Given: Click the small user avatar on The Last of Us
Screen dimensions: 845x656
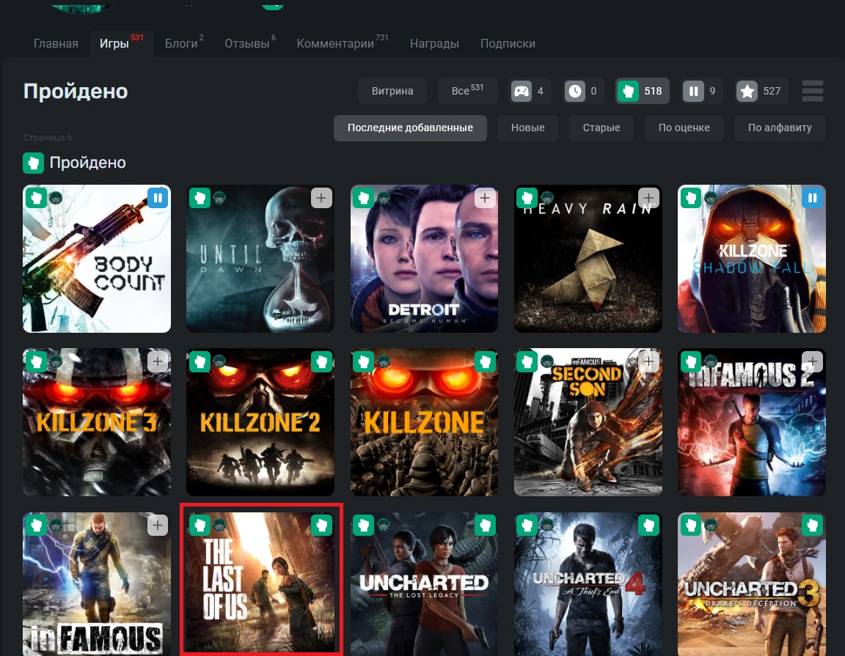Looking at the screenshot, I should click(219, 523).
